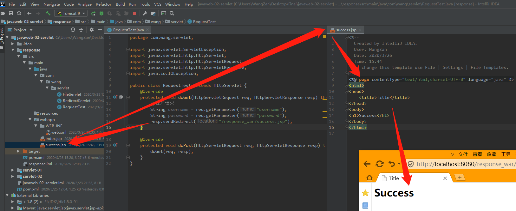
Task: Open Project Structure icon in toolbar
Action: pyautogui.click(x=153, y=13)
